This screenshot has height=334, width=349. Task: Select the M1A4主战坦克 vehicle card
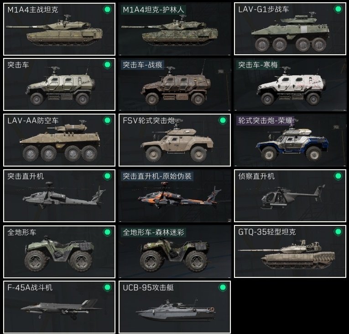(x=59, y=29)
